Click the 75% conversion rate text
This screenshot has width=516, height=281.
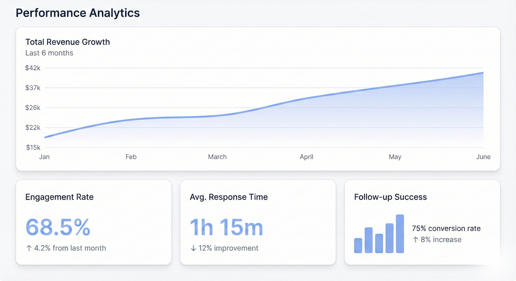(446, 229)
